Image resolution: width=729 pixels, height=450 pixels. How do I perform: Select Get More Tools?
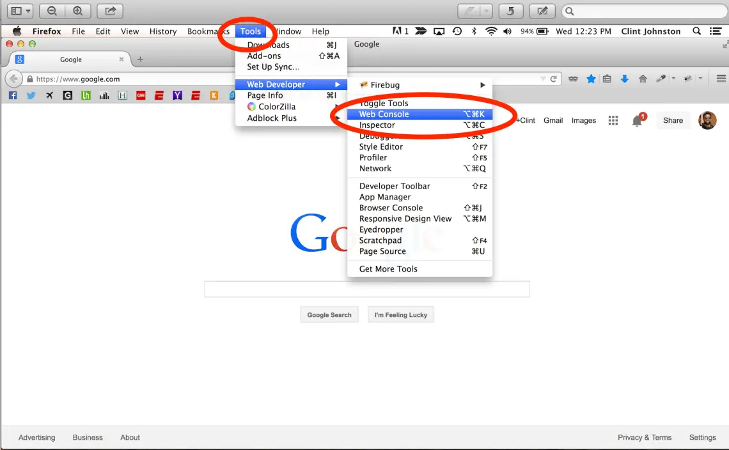click(x=419, y=268)
